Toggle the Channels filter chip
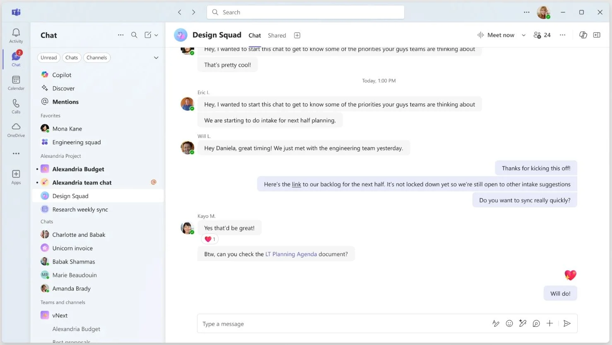 coord(96,58)
